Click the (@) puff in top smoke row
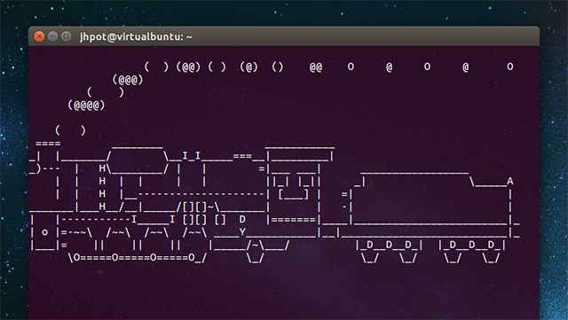The image size is (568, 320). (248, 67)
